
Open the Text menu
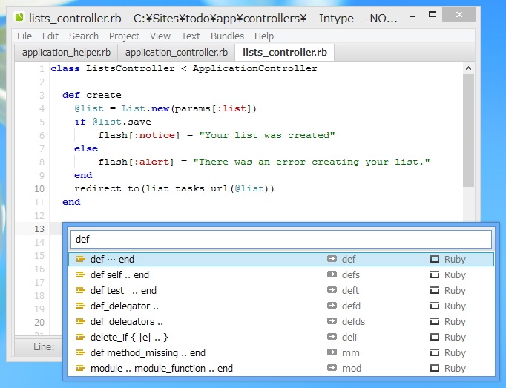click(191, 36)
